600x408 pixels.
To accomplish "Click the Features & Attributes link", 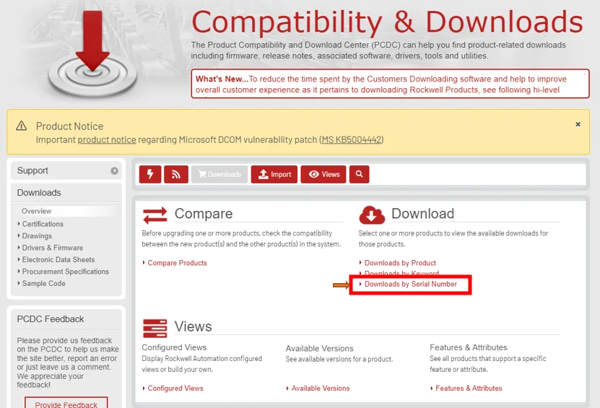I will point(469,388).
